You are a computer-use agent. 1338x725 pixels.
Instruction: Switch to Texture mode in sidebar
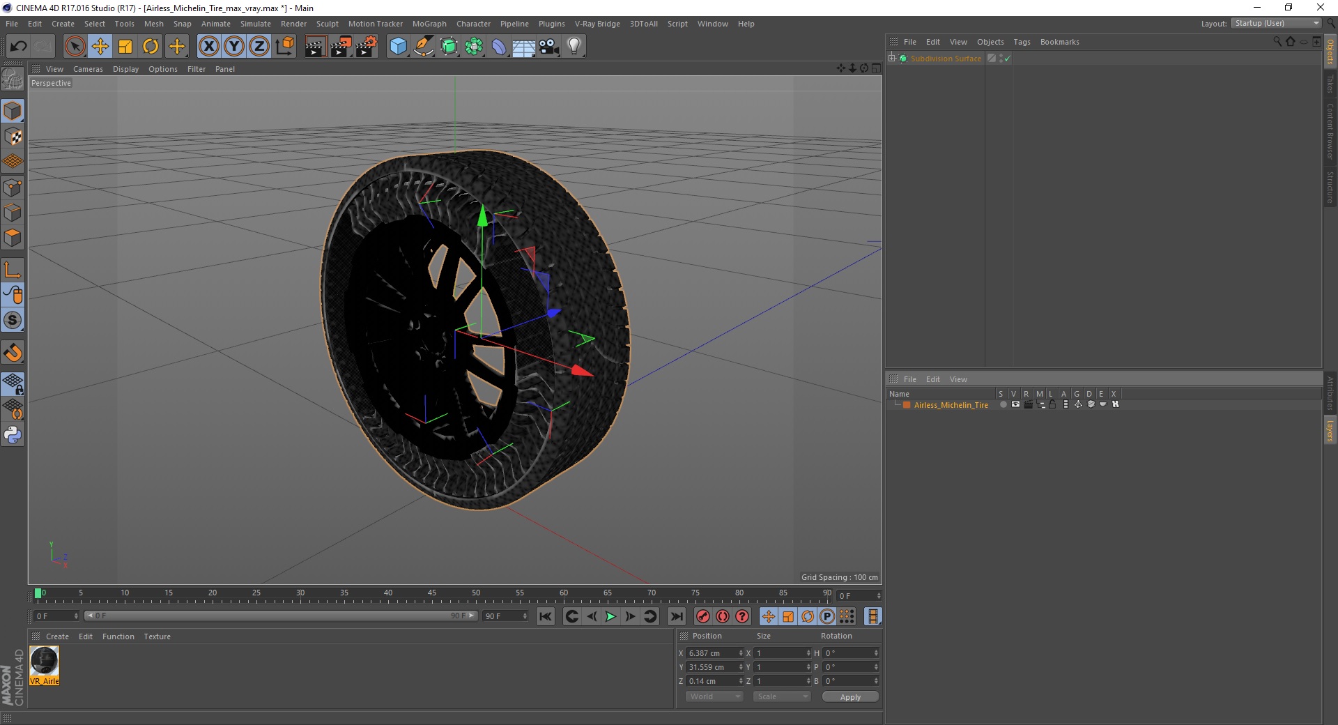click(x=13, y=137)
